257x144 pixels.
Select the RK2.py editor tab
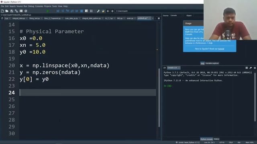pyautogui.click(x=121, y=18)
